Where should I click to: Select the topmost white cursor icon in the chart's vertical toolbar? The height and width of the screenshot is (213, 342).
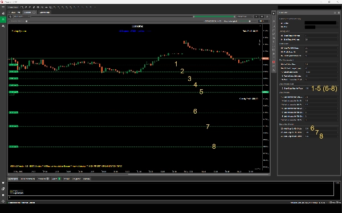point(274,14)
